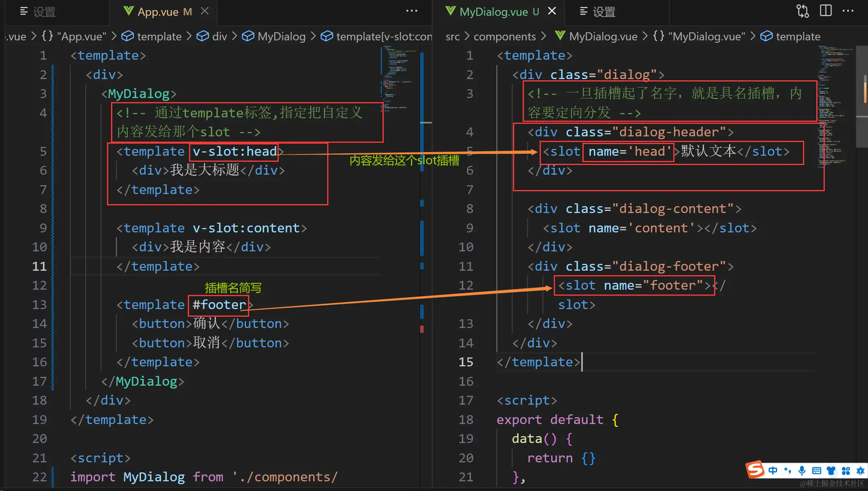
Task: Click the class="dialog" attribute on line 2
Action: [x=604, y=75]
